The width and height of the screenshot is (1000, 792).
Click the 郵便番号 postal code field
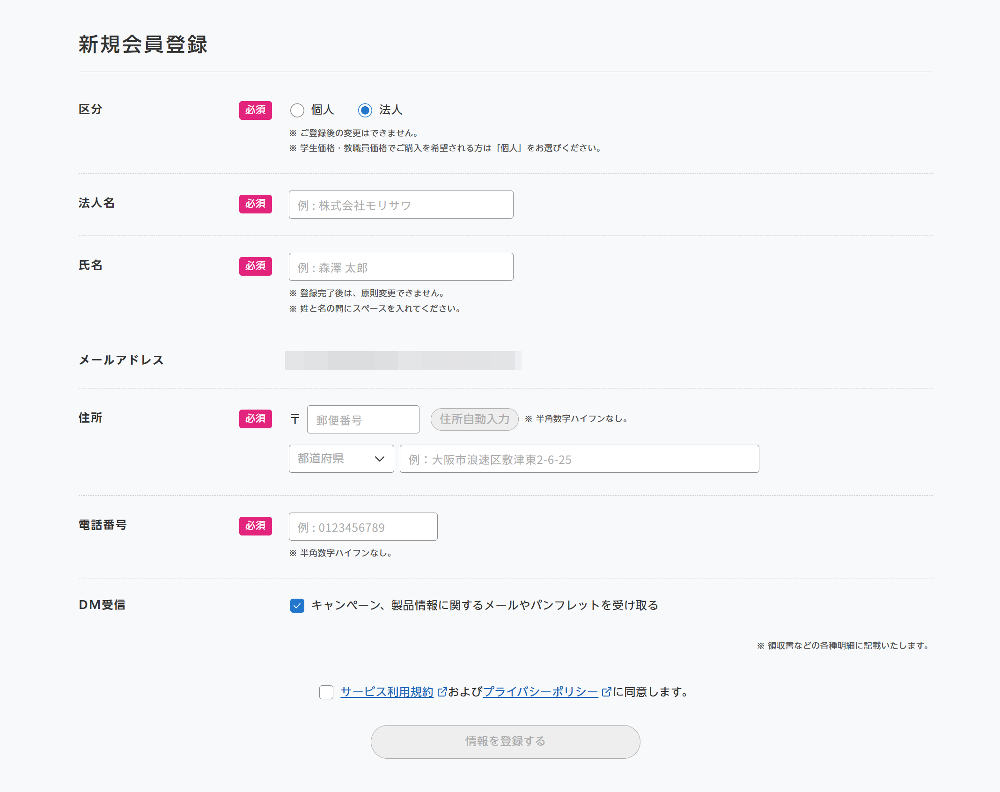[363, 419]
